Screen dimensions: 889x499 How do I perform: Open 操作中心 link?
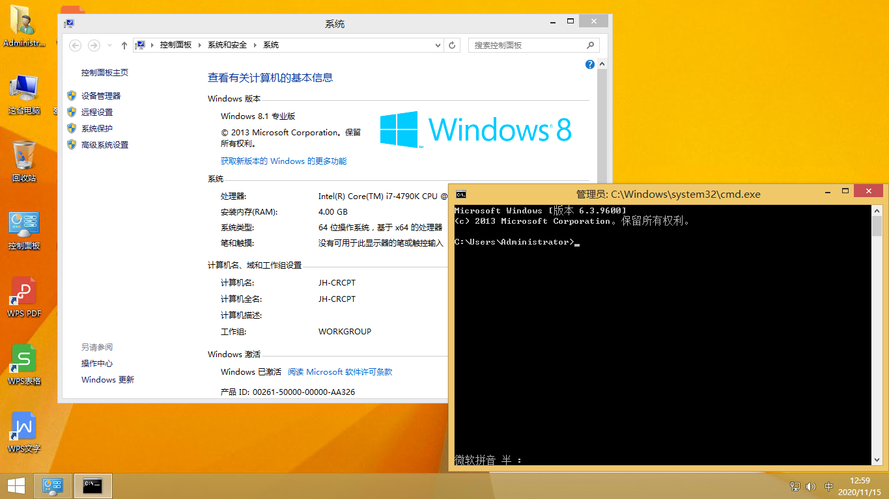pos(97,364)
